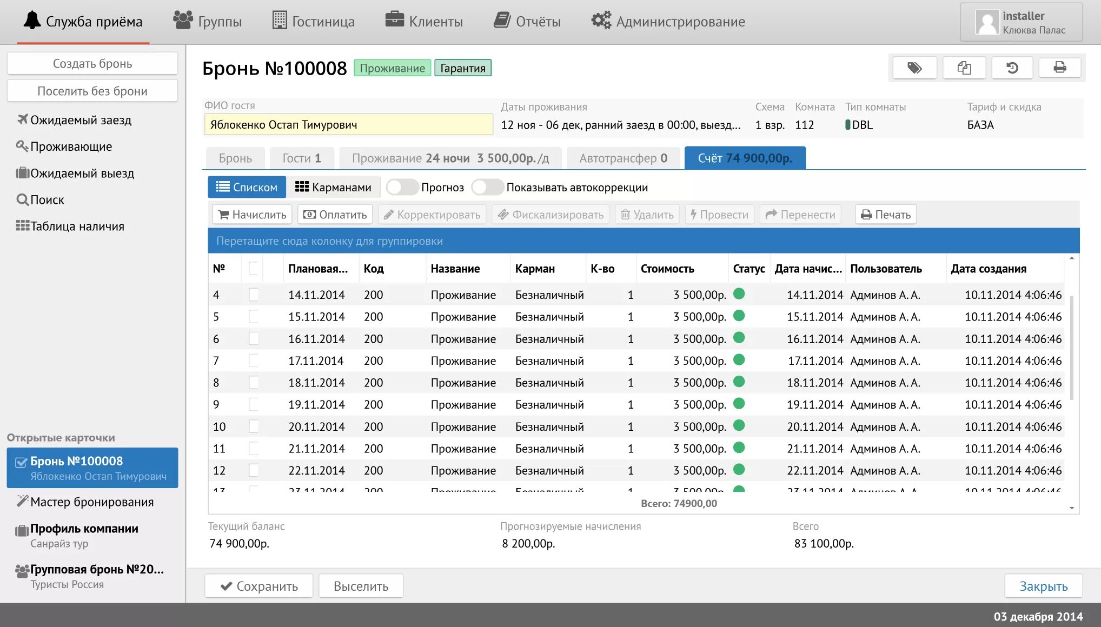Open Ожидаемый заезд in the sidebar
The image size is (1101, 627).
81,120
